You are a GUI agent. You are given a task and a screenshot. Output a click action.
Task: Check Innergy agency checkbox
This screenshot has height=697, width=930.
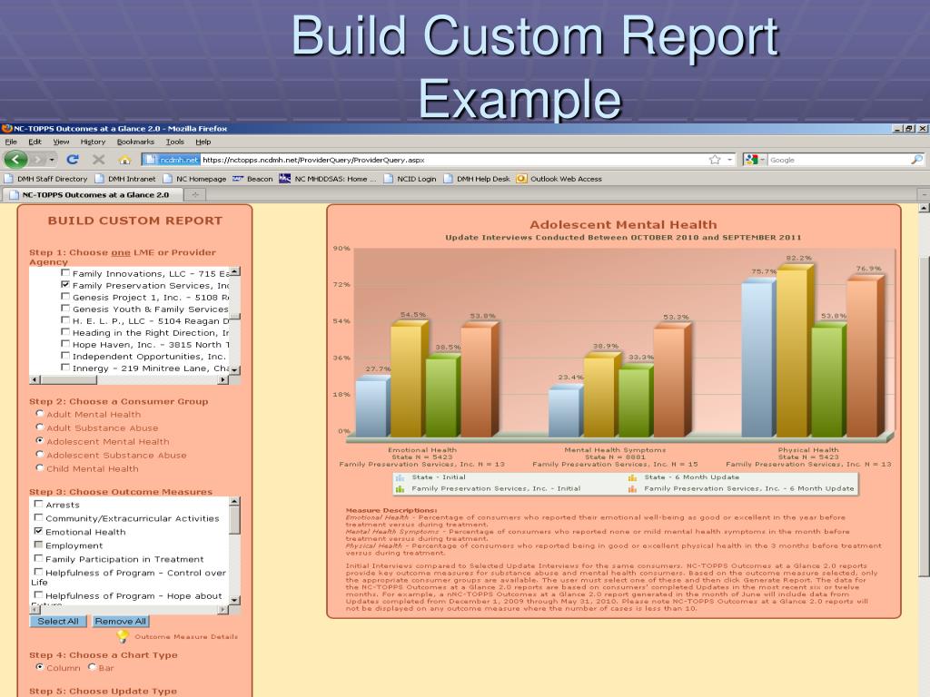(65, 368)
